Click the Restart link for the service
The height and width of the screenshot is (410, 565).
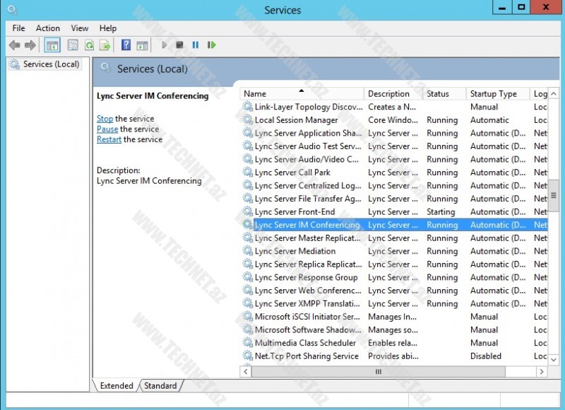(x=108, y=140)
